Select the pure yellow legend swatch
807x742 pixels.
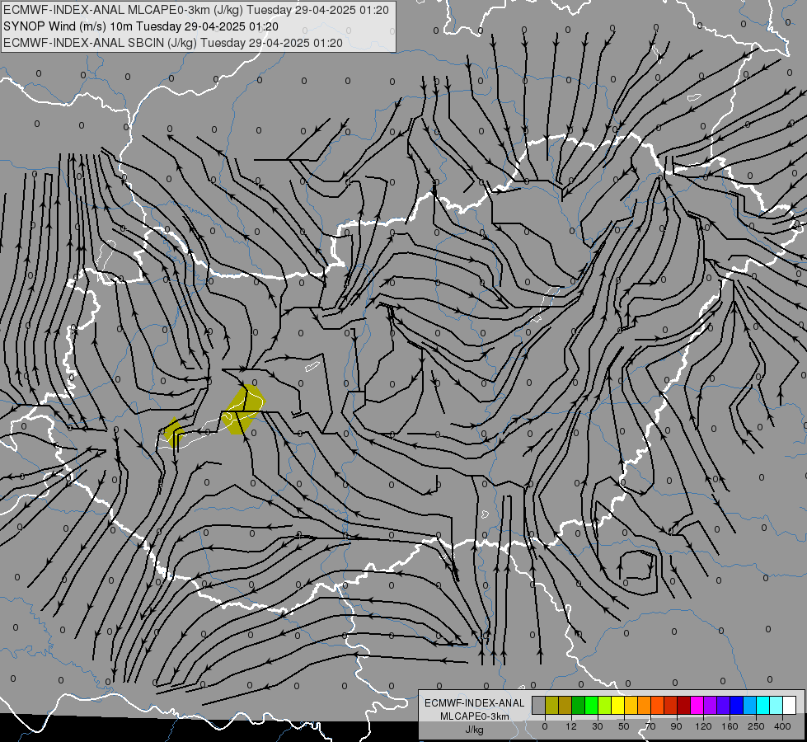[x=617, y=705]
